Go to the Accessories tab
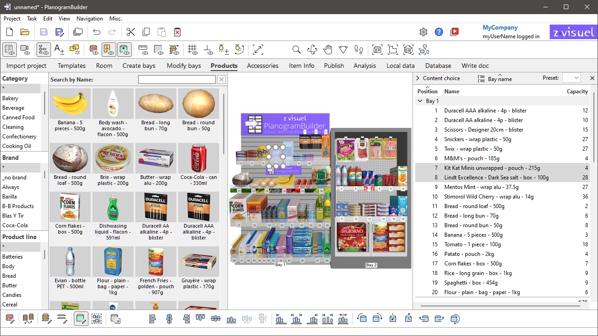 coord(263,66)
